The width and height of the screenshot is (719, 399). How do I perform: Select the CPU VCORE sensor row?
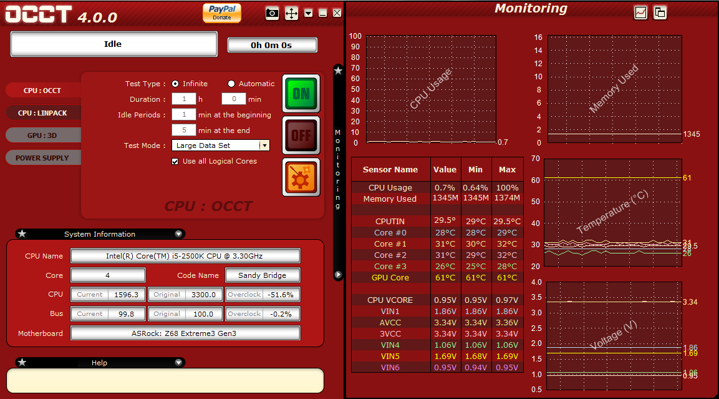[x=437, y=300]
